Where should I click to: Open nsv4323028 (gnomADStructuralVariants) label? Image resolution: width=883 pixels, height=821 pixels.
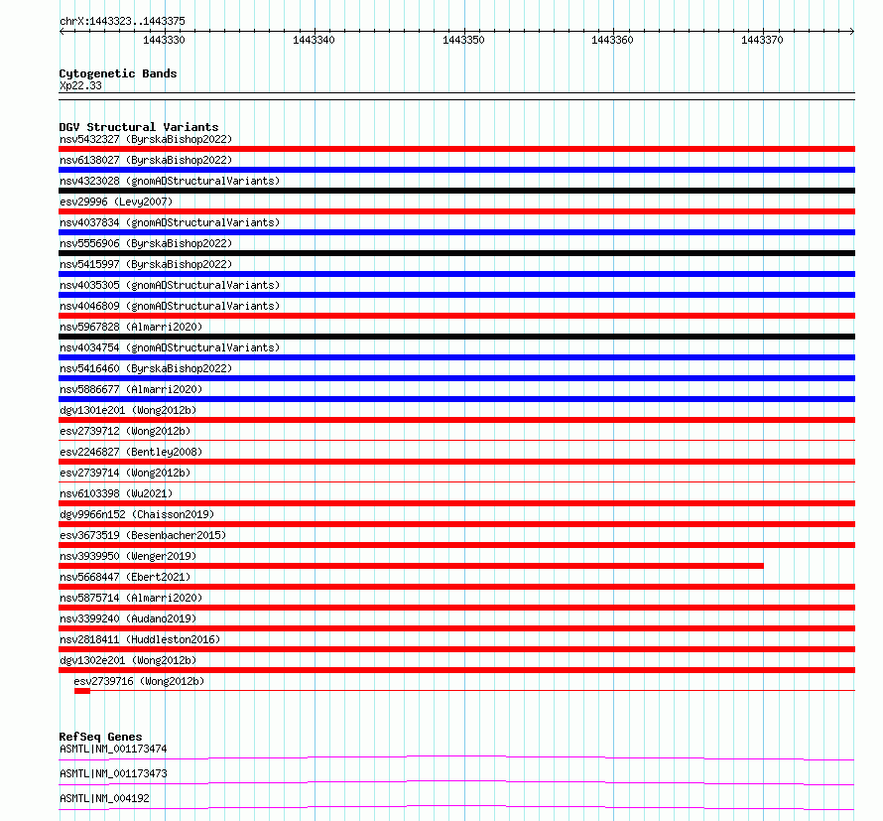(170, 181)
